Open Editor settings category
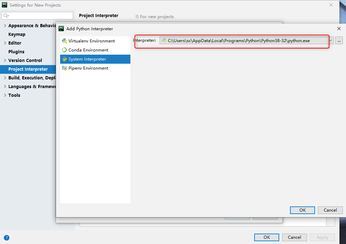 tap(15, 43)
